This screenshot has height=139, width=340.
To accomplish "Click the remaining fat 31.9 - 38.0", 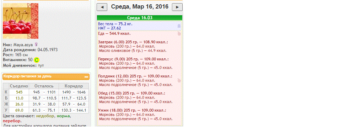I will (x=44, y=104).
